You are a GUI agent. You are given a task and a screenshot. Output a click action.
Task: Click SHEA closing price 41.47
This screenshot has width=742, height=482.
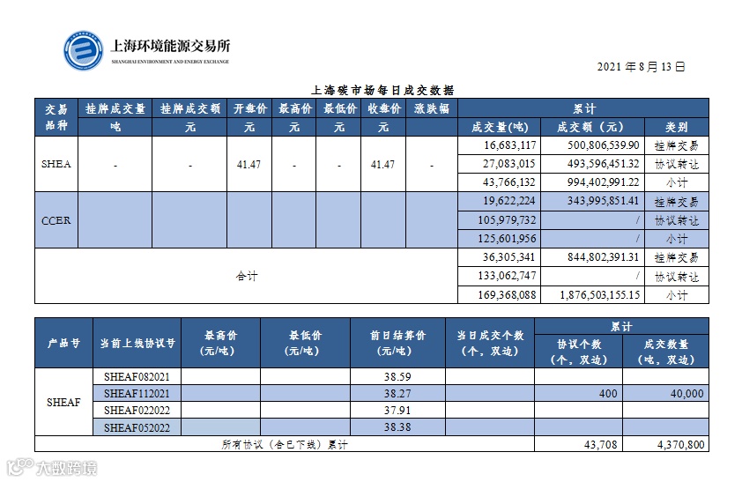(x=382, y=165)
